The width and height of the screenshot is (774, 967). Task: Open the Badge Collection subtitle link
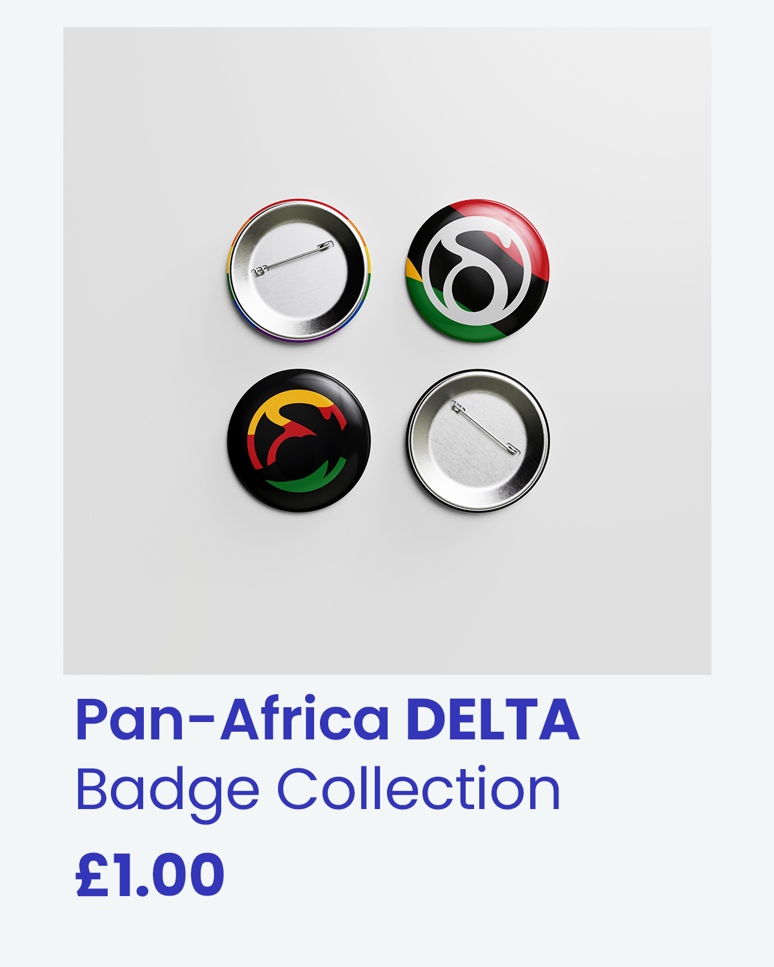tap(318, 792)
